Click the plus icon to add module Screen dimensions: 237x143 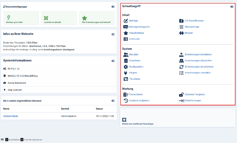[x=124, y=120]
